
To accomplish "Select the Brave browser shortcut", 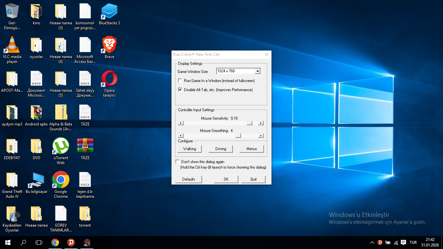I will pos(109,48).
